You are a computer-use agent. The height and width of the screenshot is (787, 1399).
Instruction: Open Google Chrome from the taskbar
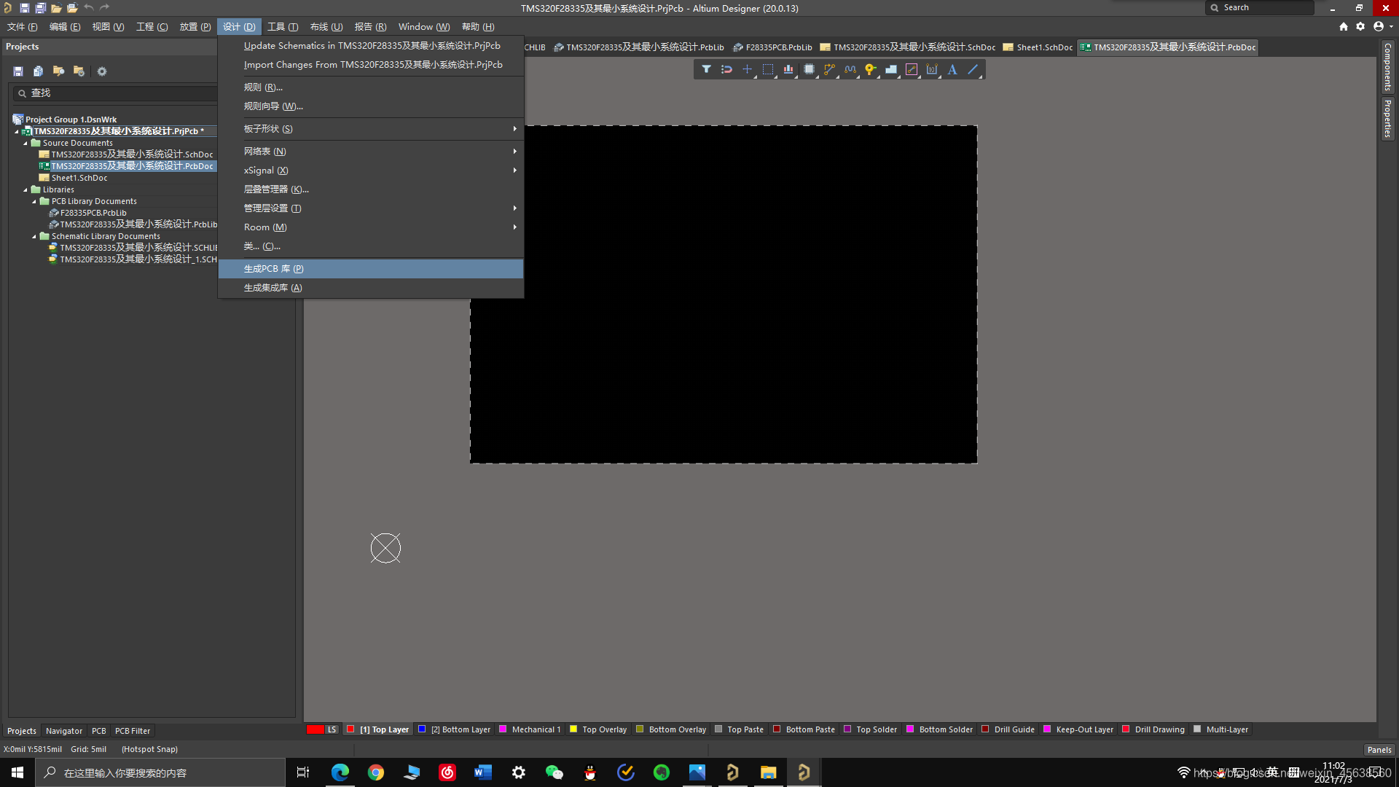coord(376,772)
